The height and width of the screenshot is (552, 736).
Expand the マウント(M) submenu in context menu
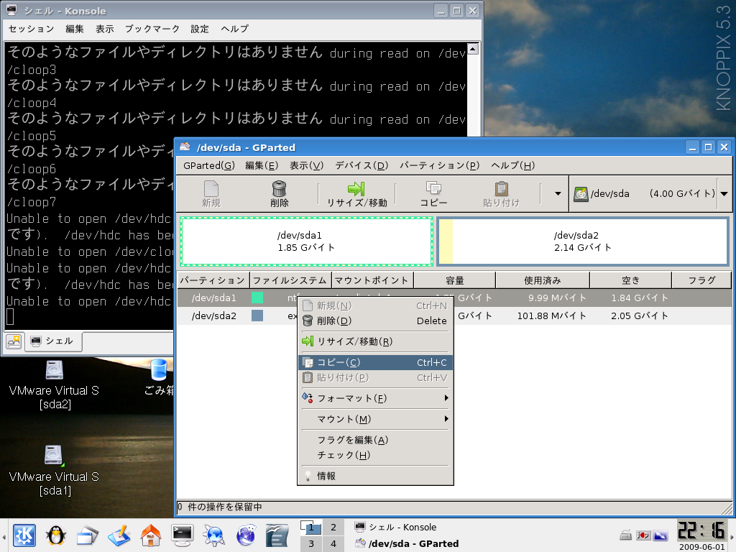375,419
